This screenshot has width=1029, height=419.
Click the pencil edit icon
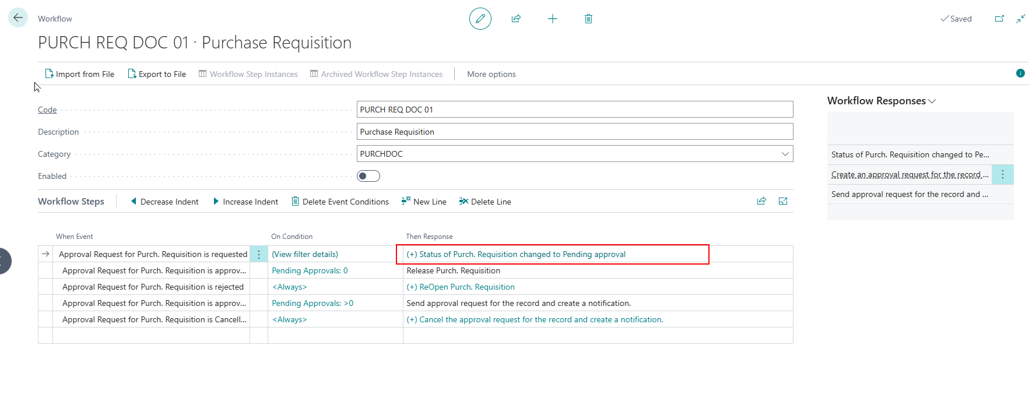tap(480, 19)
